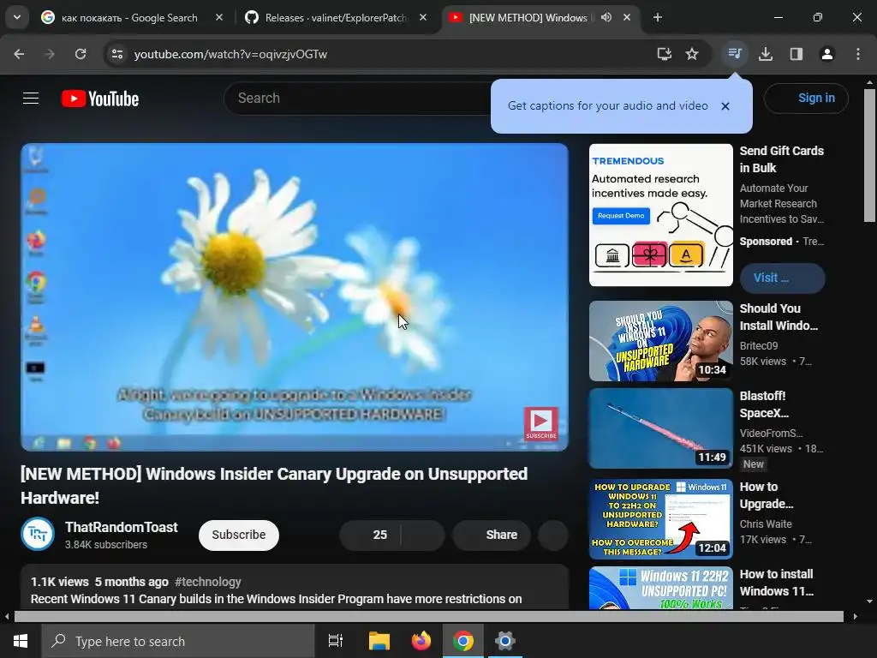Screen dimensions: 877x658
Task: Reload the current page
Action: tap(81, 54)
